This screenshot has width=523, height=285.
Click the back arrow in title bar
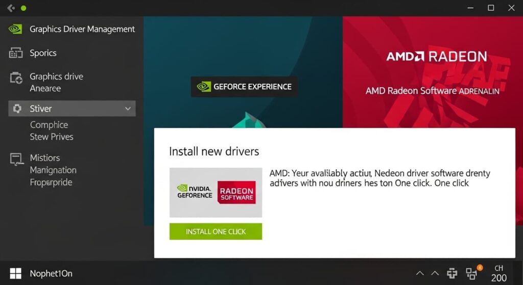tap(11, 8)
